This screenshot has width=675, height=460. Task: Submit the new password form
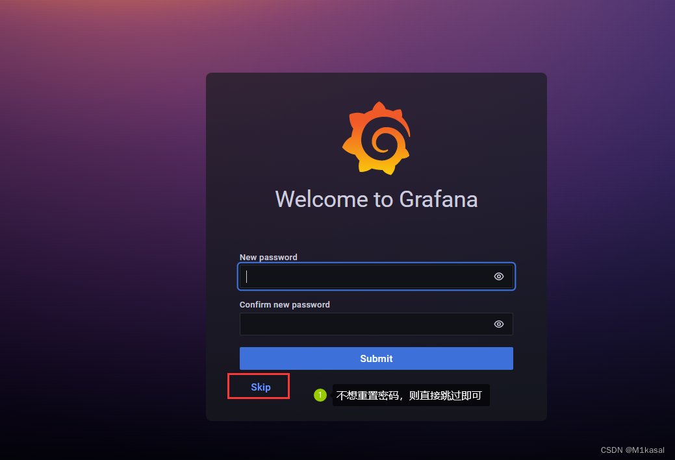pos(376,359)
